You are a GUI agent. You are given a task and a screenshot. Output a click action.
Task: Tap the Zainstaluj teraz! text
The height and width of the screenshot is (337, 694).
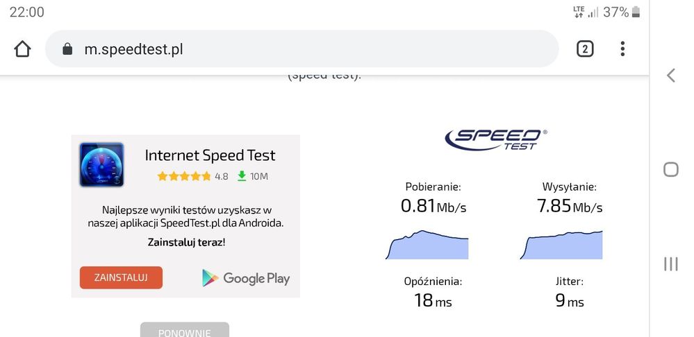186,242
